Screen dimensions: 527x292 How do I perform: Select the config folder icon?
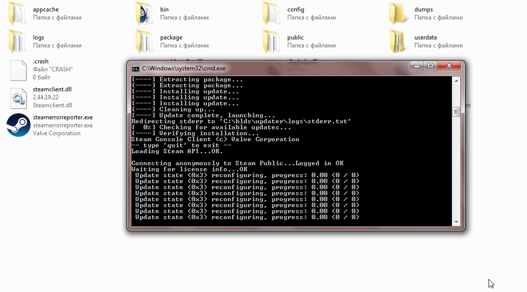[x=271, y=13]
